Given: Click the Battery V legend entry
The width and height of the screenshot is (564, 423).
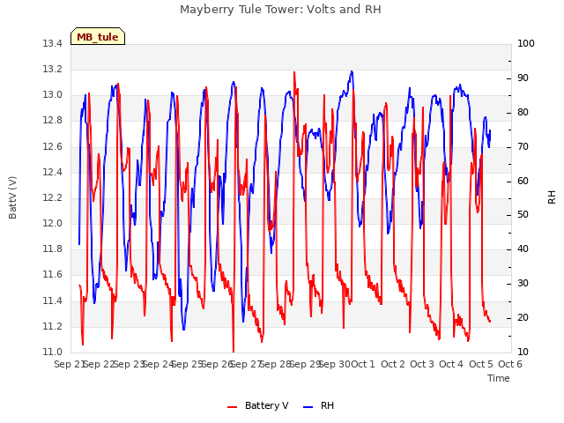Looking at the screenshot, I should click(258, 405).
